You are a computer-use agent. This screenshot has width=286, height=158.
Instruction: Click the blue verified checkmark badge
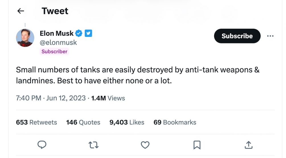[x=79, y=33]
